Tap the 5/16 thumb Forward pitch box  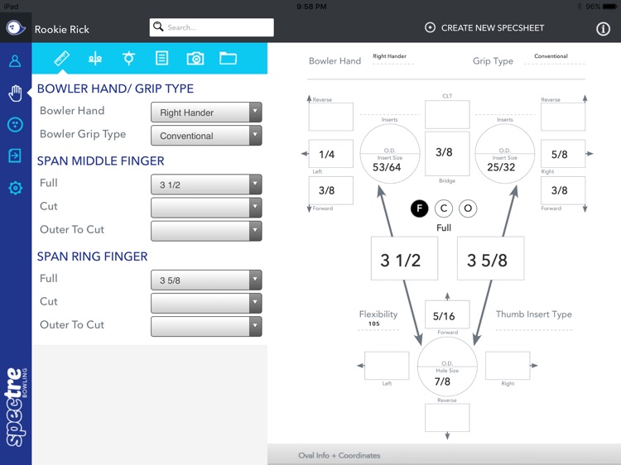coord(447,314)
